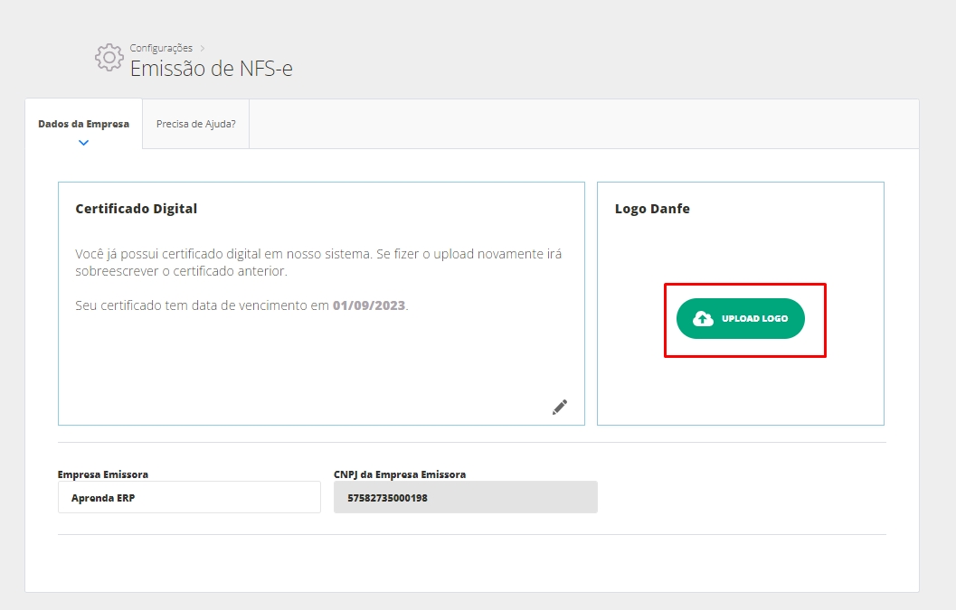Go to the Configurações breadcrumb link
Screen dimensions: 956x610
(x=161, y=48)
